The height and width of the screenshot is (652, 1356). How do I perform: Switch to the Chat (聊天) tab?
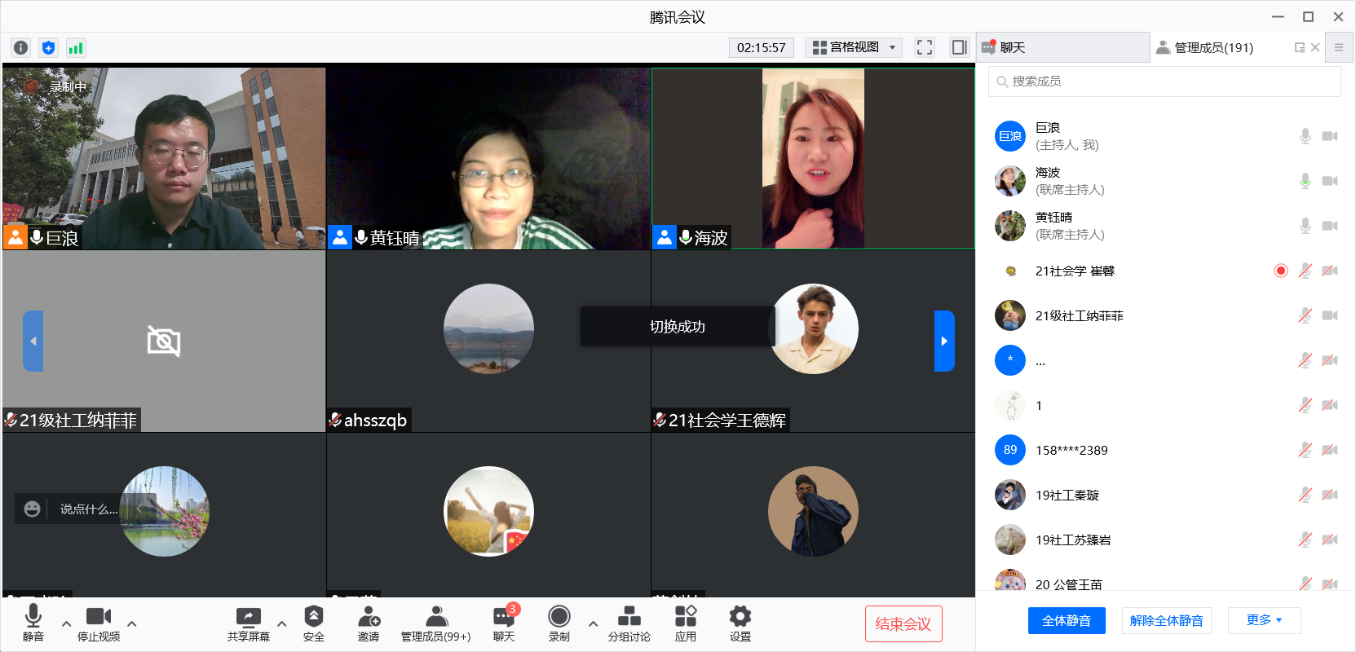[1062, 48]
